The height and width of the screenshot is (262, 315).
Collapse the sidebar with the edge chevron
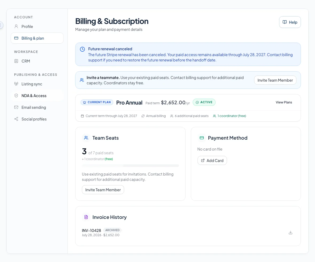click(x=1, y=25)
